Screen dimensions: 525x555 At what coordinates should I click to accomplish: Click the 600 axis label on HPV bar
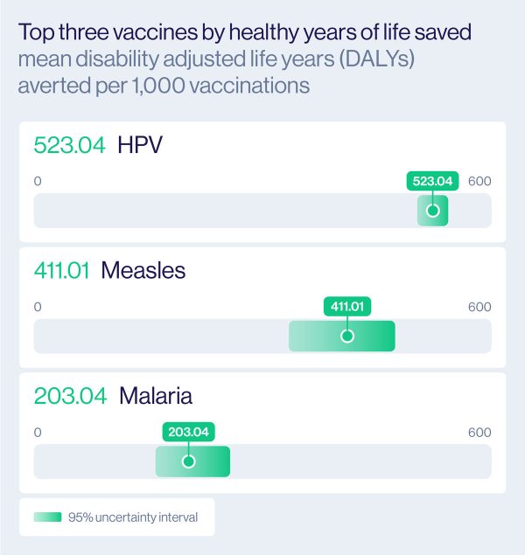click(x=479, y=181)
